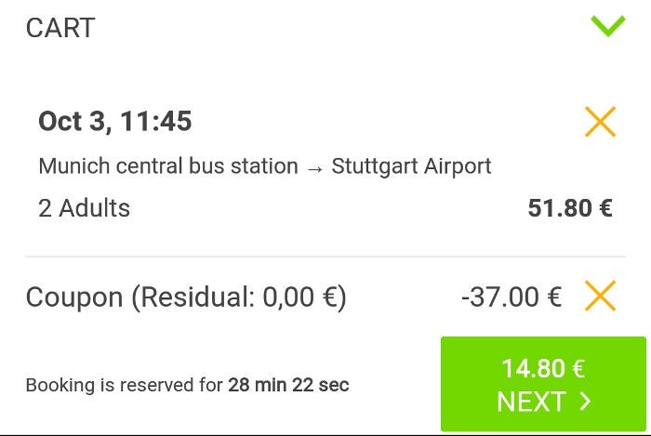Click the CART header title
This screenshot has height=436, width=651.
tap(60, 28)
